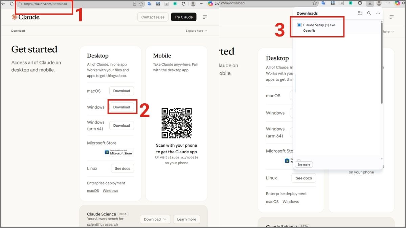This screenshot has width=406, height=228.
Task: Open the Copilot icon in left browser
Action: tap(210, 4)
